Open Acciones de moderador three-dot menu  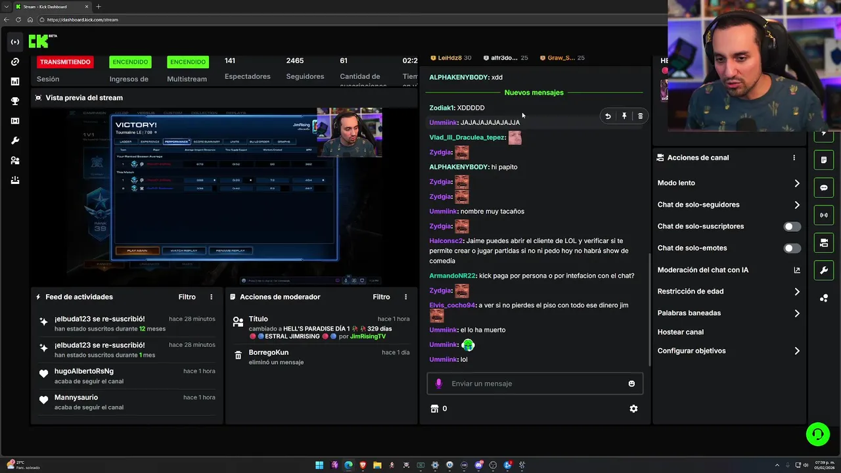(x=405, y=297)
